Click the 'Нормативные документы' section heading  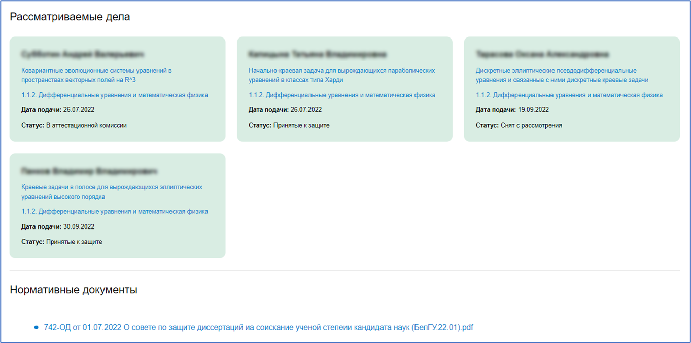click(74, 290)
